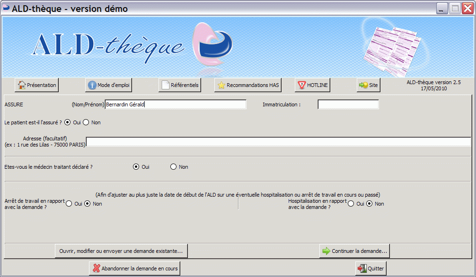The width and height of the screenshot is (476, 277).
Task: Select Oui for Arrêt de travail
Action: 69,204
